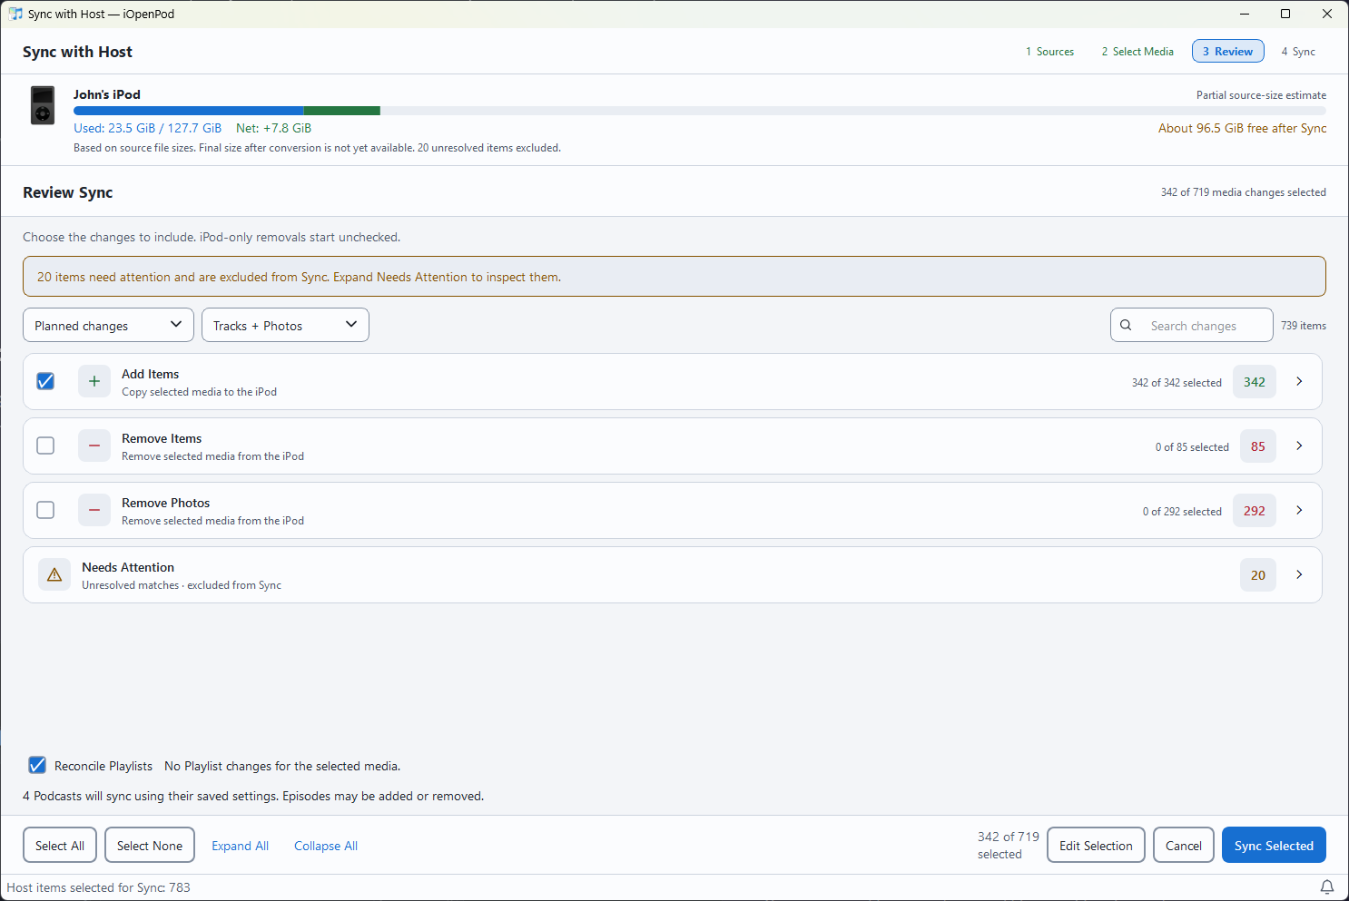Viewport: 1349px width, 901px height.
Task: Click the warning triangle icon for Needs Attention
Action: pyautogui.click(x=54, y=575)
